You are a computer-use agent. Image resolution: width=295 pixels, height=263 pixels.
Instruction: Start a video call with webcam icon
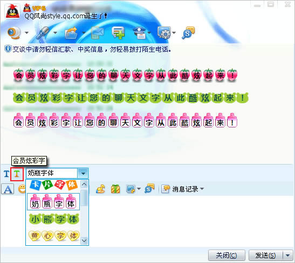tap(14, 33)
